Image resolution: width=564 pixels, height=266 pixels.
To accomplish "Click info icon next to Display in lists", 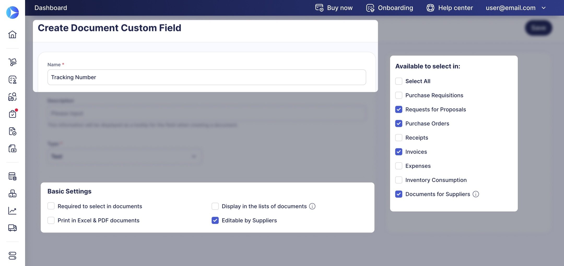I will pos(312,206).
